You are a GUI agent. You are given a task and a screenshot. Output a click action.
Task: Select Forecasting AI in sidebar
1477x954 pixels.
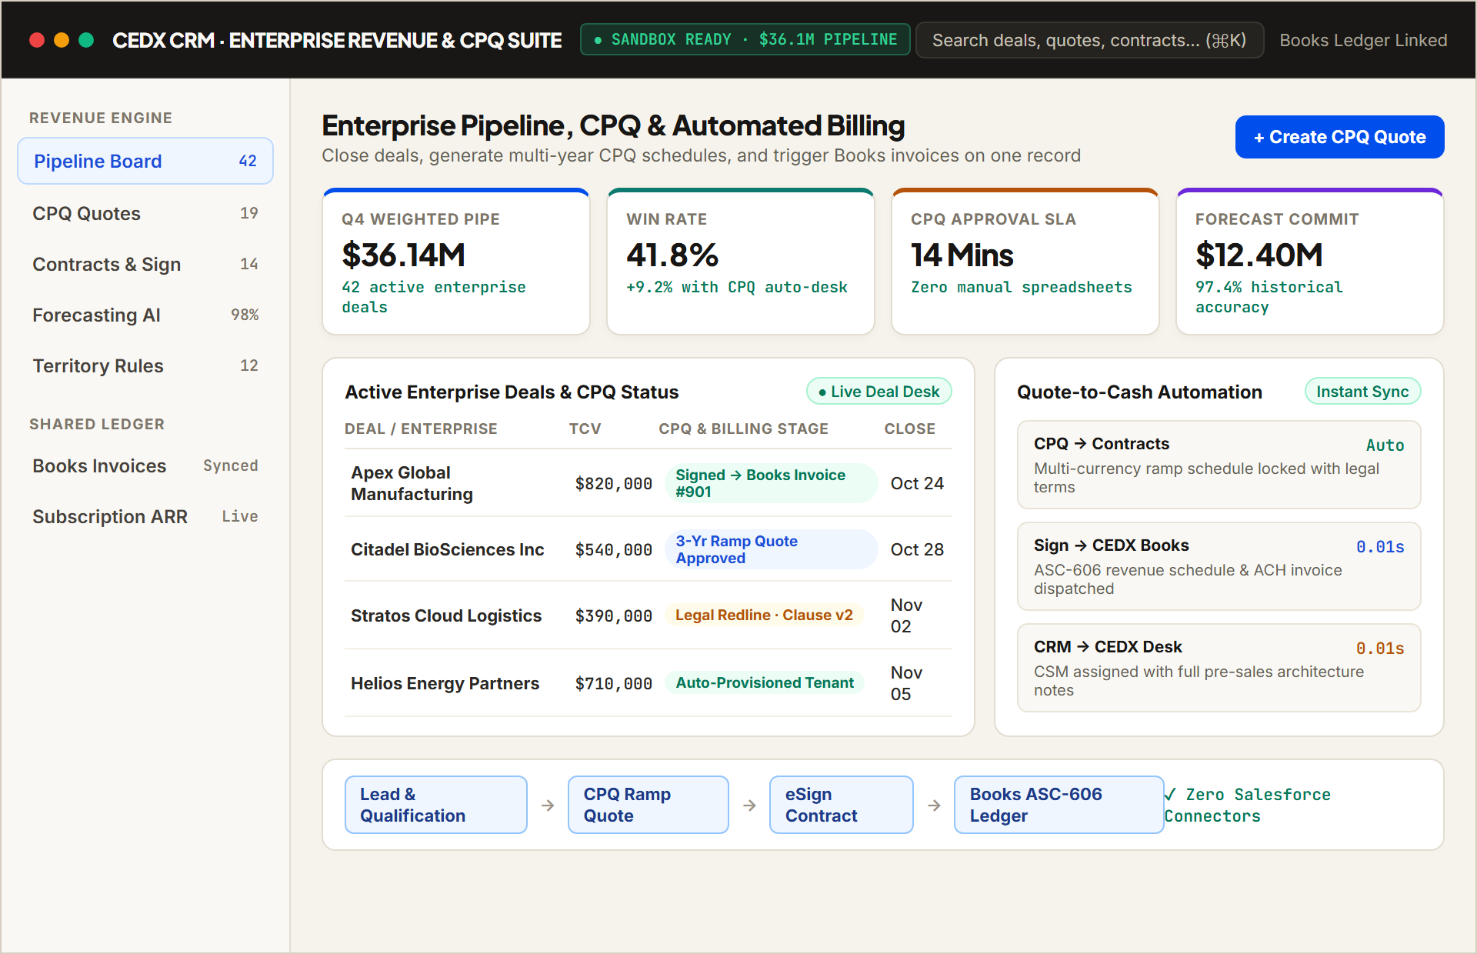tap(145, 315)
